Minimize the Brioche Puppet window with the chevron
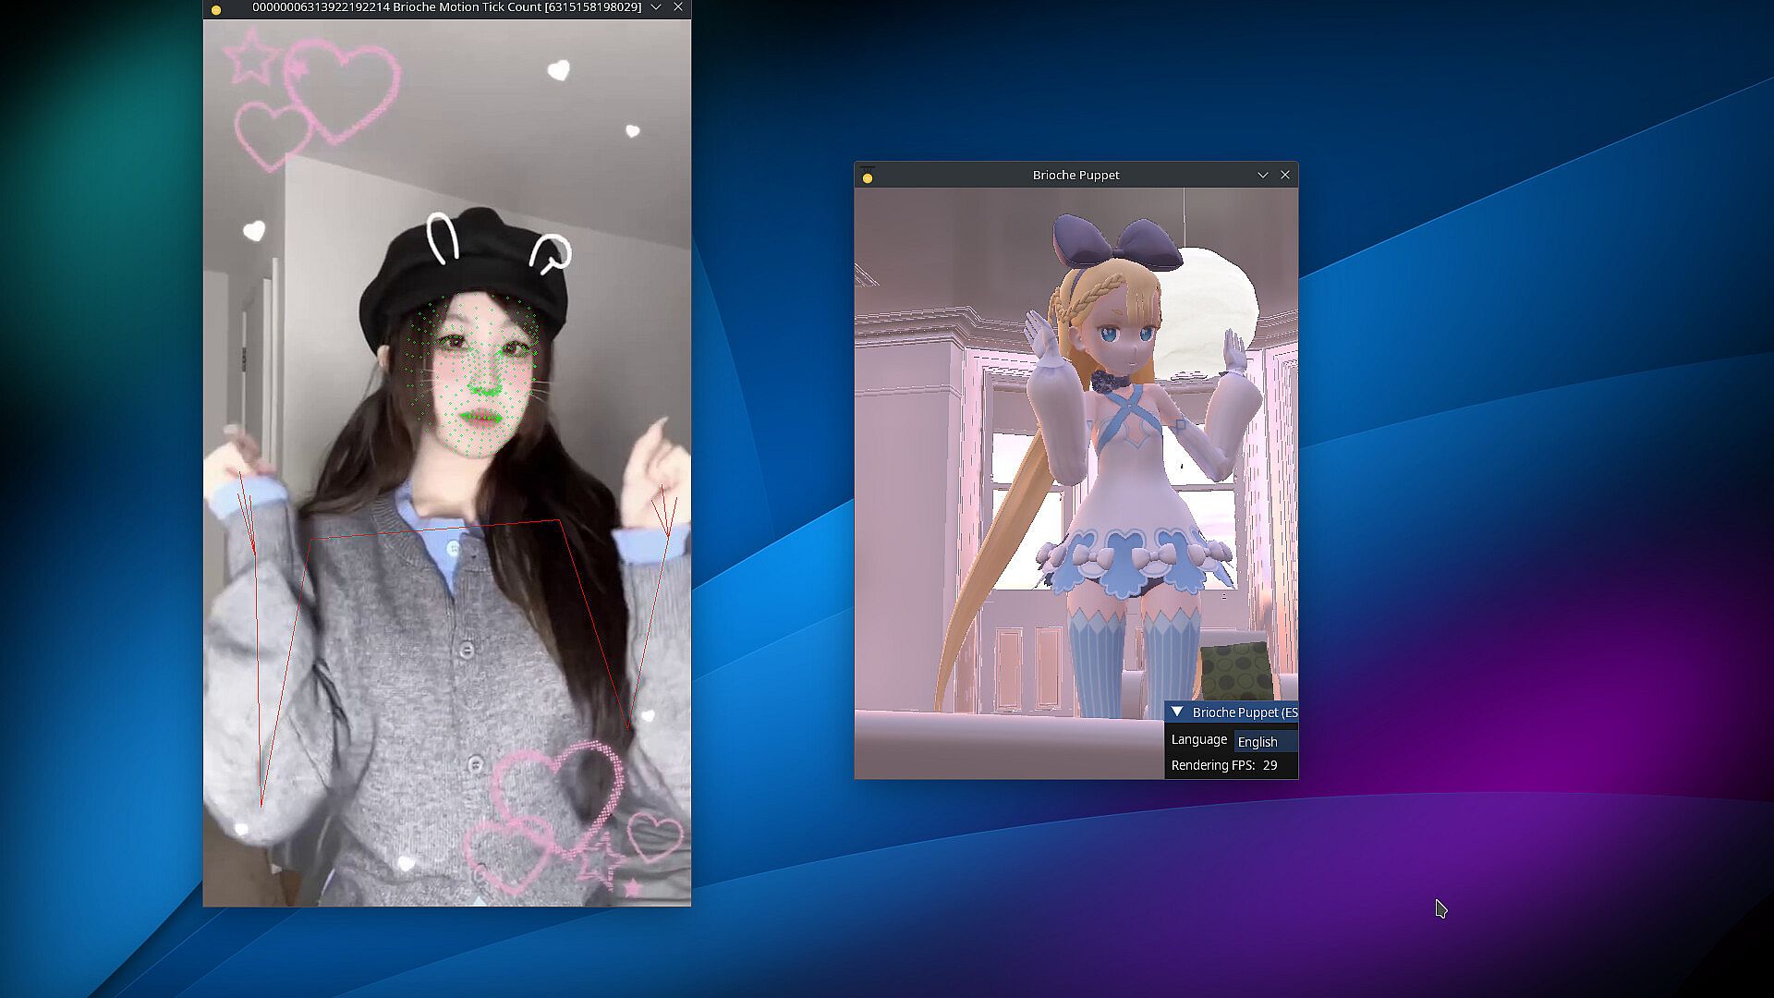 [1262, 176]
